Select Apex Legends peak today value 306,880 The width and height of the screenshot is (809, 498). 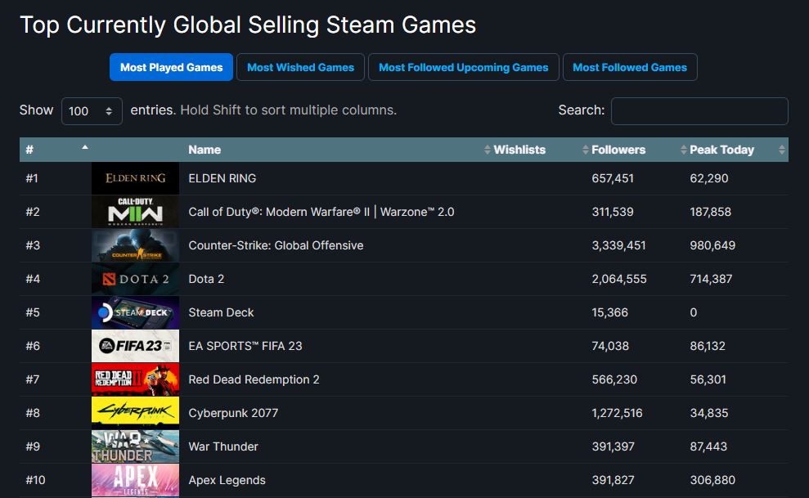click(712, 480)
